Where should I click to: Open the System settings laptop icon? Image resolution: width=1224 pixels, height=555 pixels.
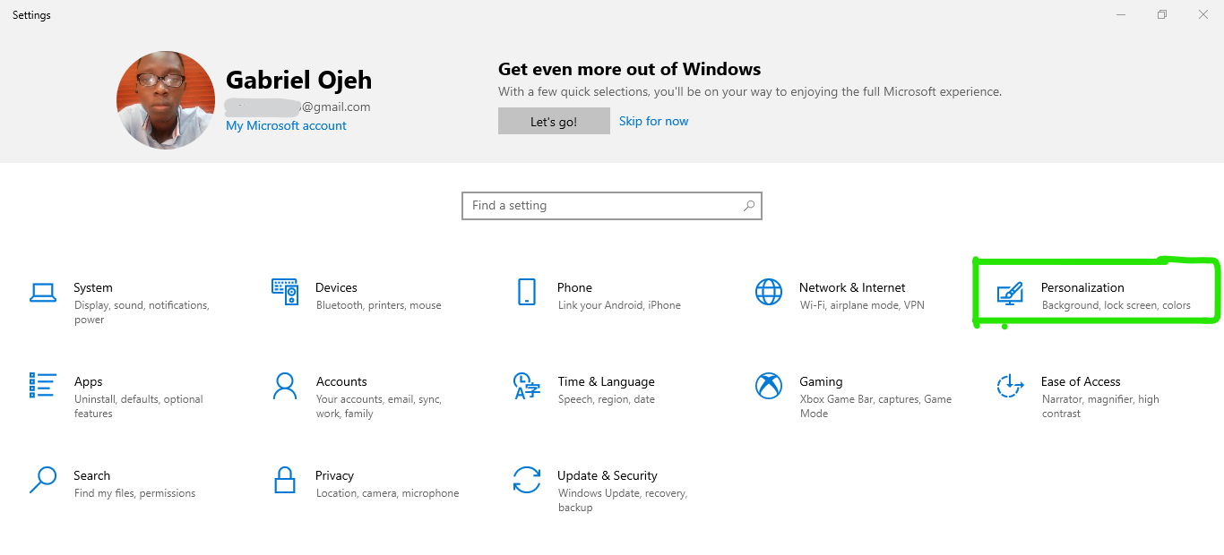click(x=43, y=292)
